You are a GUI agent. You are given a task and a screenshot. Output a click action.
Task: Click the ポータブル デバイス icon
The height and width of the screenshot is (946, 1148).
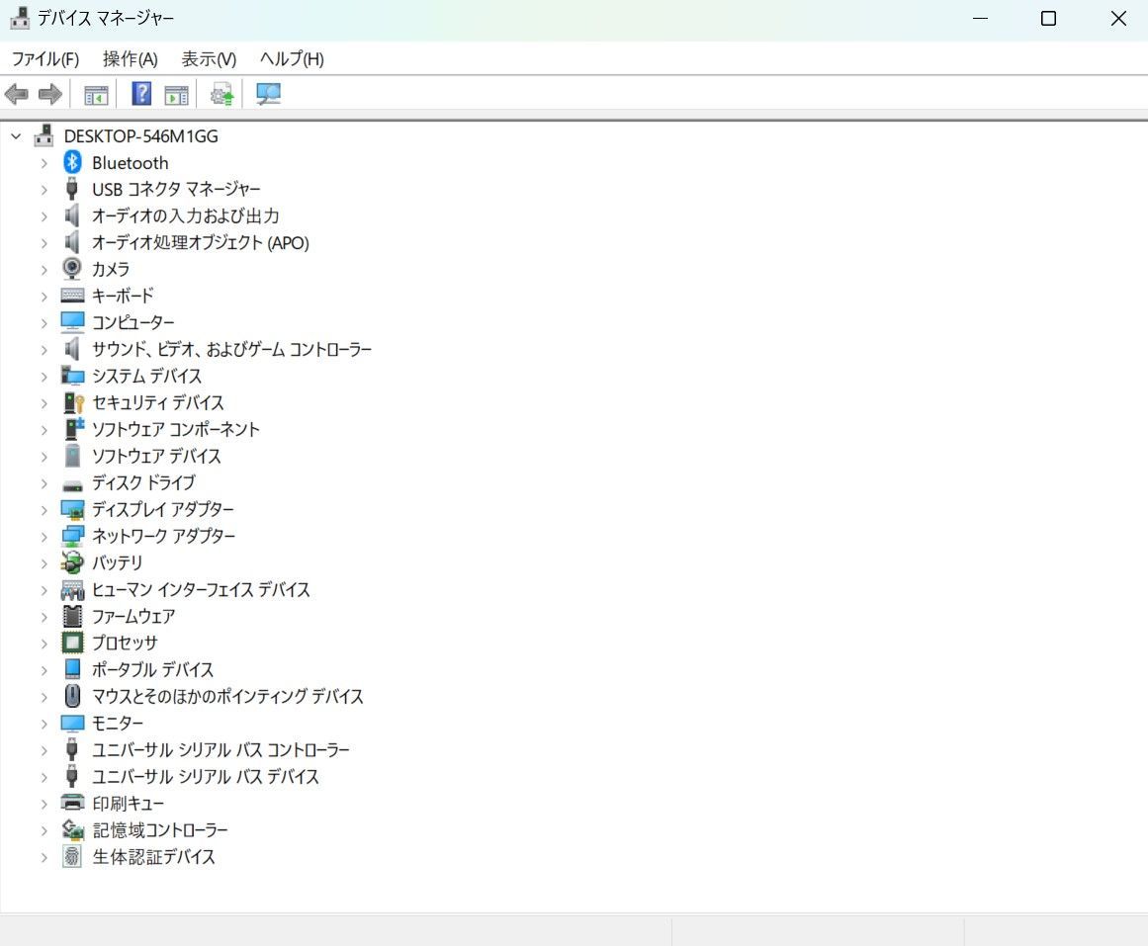click(72, 669)
